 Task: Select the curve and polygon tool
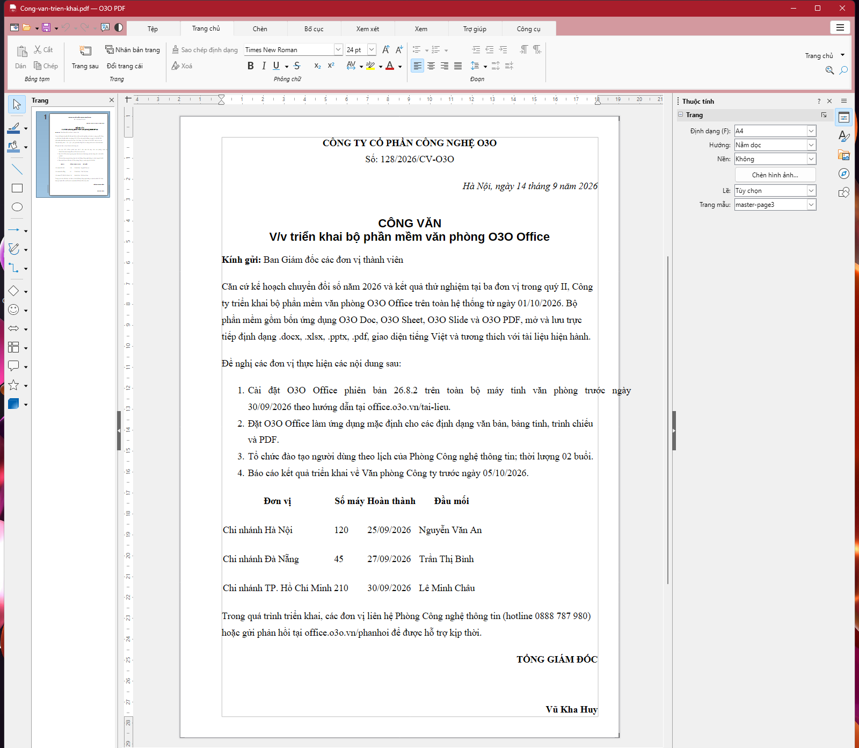pyautogui.click(x=14, y=249)
